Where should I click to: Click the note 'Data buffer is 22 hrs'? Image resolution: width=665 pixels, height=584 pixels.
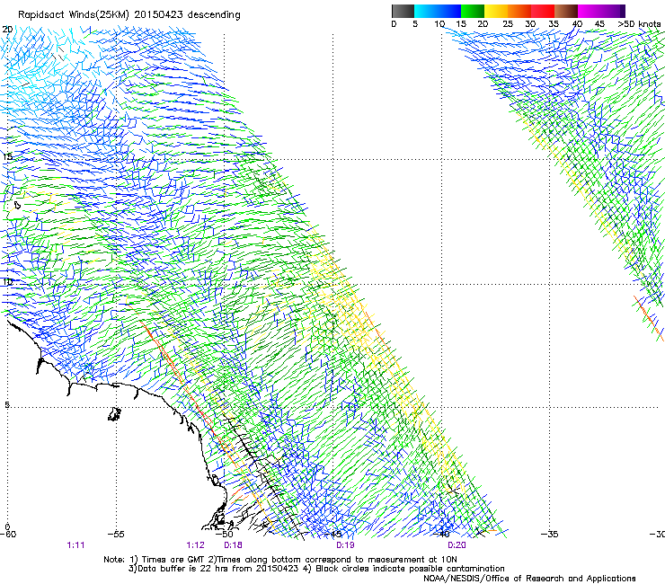point(182,569)
